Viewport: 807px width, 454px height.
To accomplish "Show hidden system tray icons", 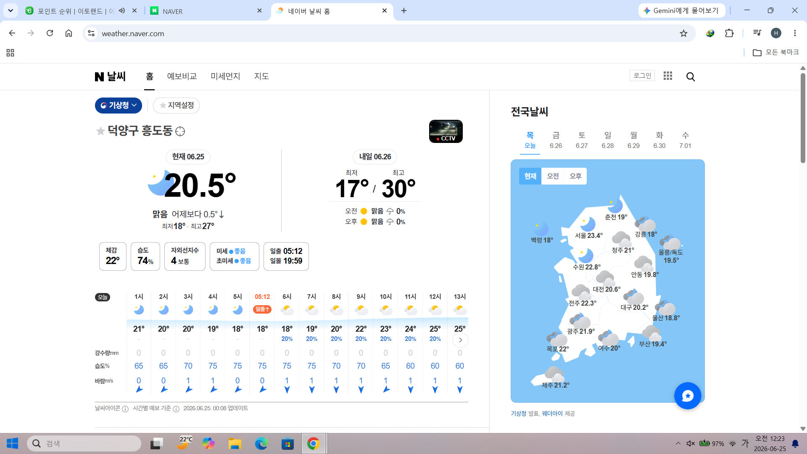I will (678, 443).
